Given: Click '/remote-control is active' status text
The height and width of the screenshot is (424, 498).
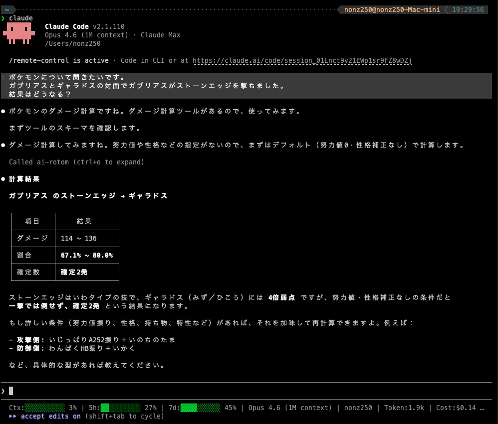Looking at the screenshot, I should [x=59, y=60].
